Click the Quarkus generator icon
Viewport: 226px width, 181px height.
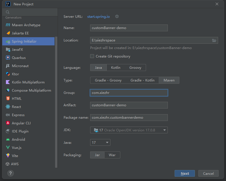(8, 58)
